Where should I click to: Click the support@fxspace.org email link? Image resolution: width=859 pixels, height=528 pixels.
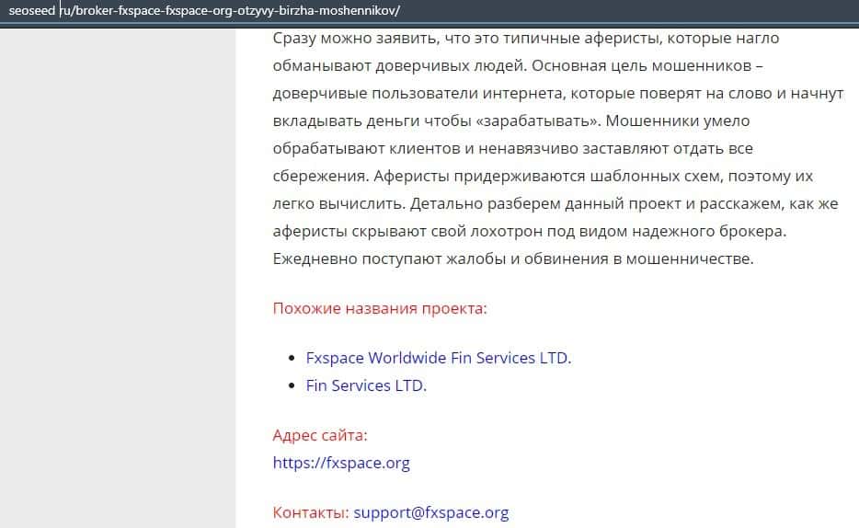tap(431, 512)
